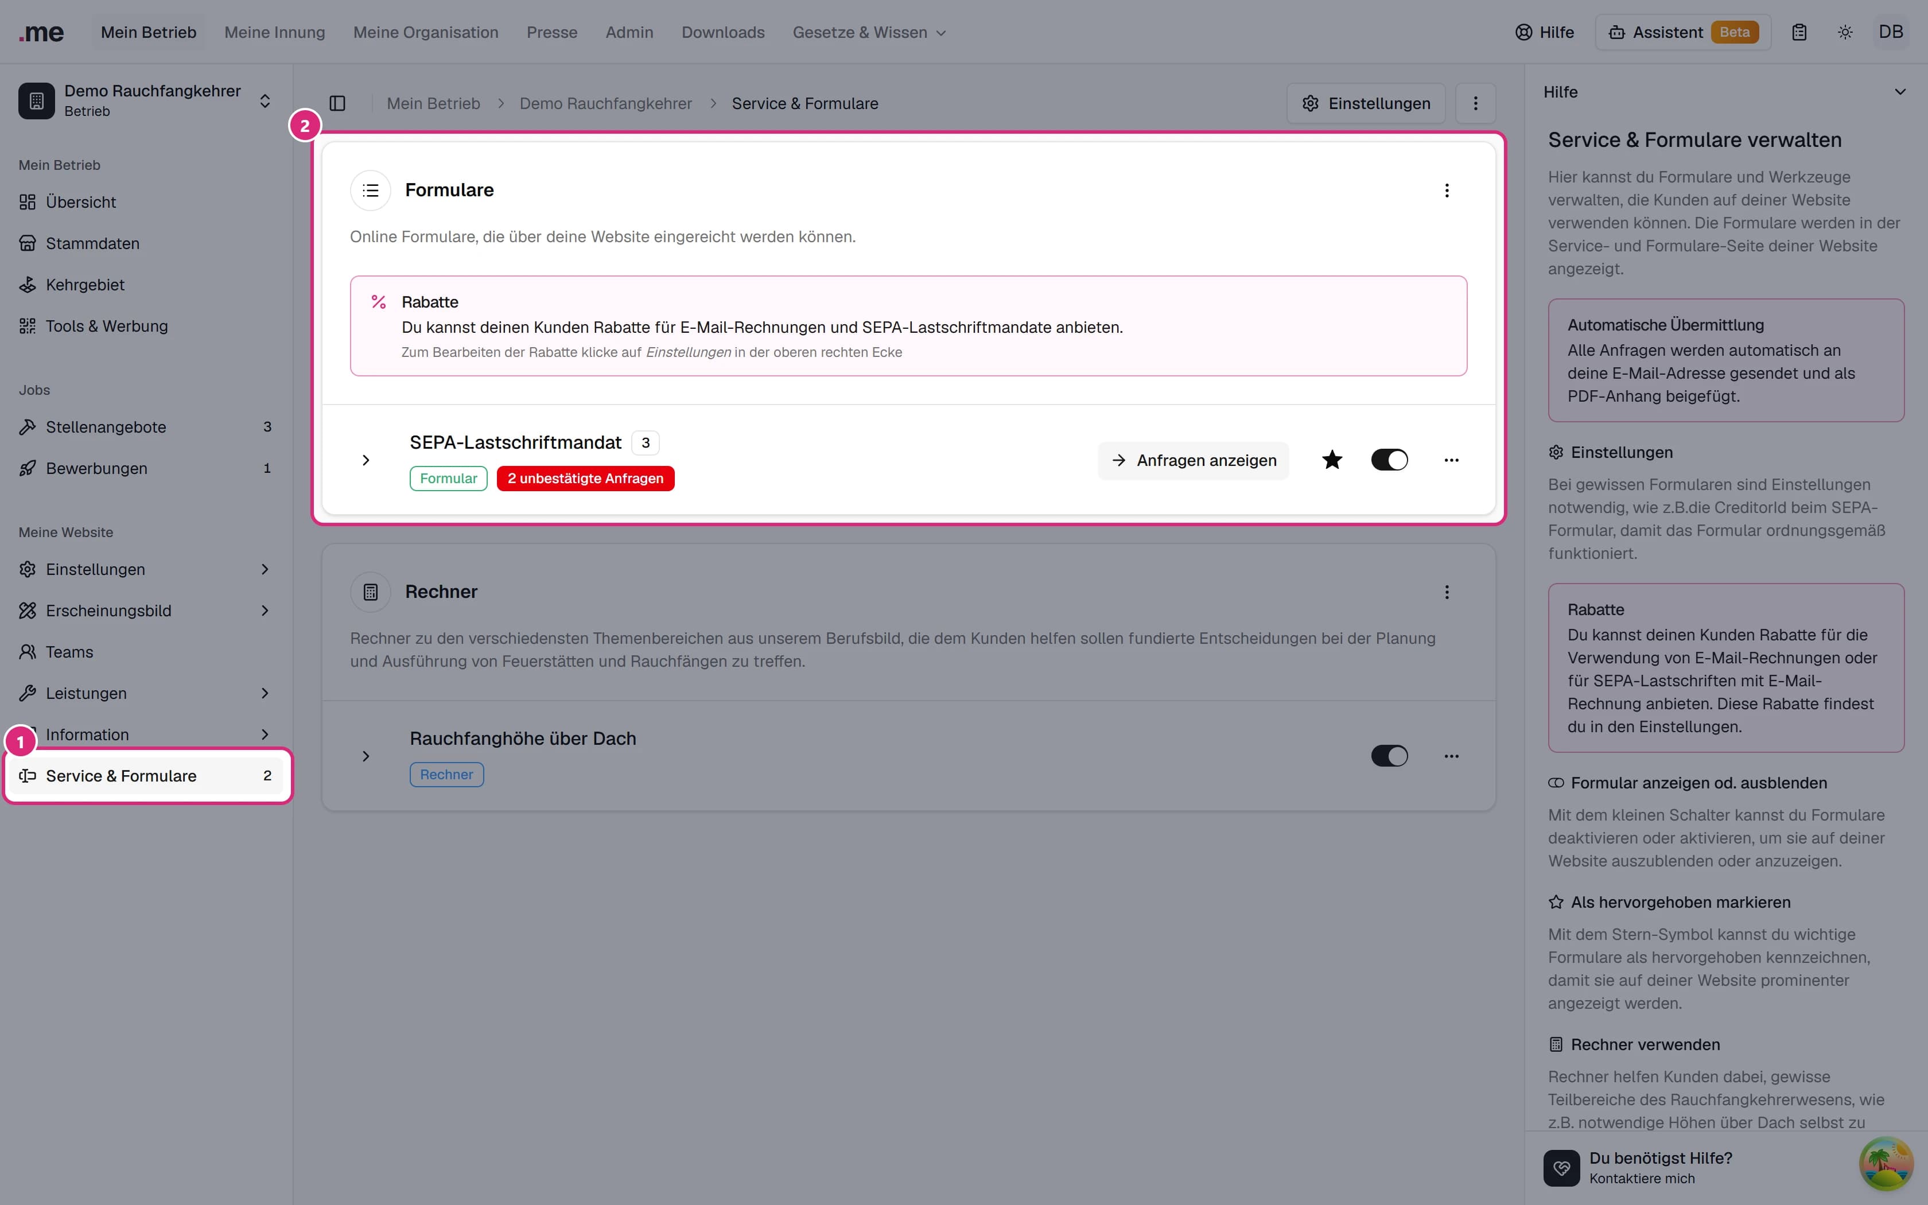Screen dimensions: 1928x1205
Task: Toggle SEPA-Lastschriftmandat form switch
Action: coord(1389,460)
